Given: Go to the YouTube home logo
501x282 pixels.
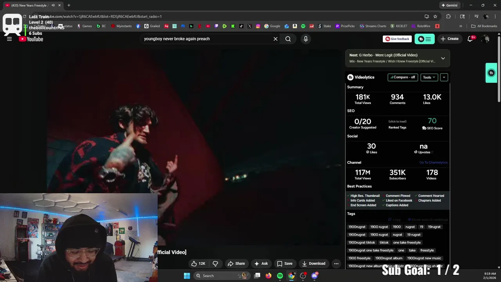Looking at the screenshot, I should click(31, 39).
